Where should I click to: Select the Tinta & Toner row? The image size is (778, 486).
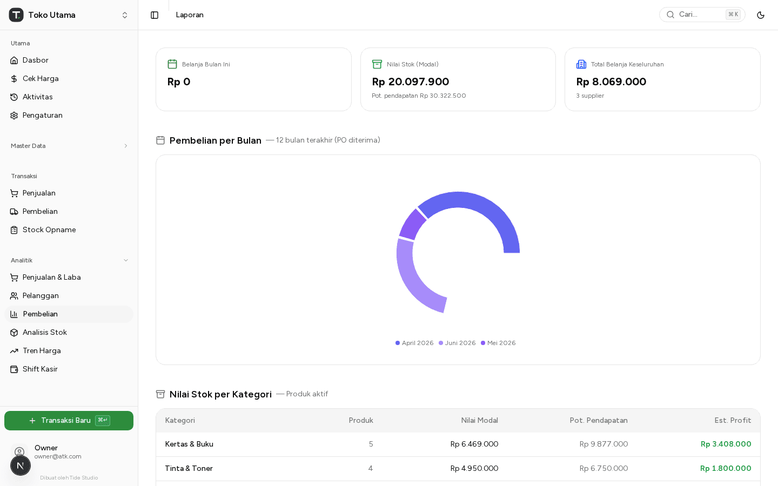[458, 469]
